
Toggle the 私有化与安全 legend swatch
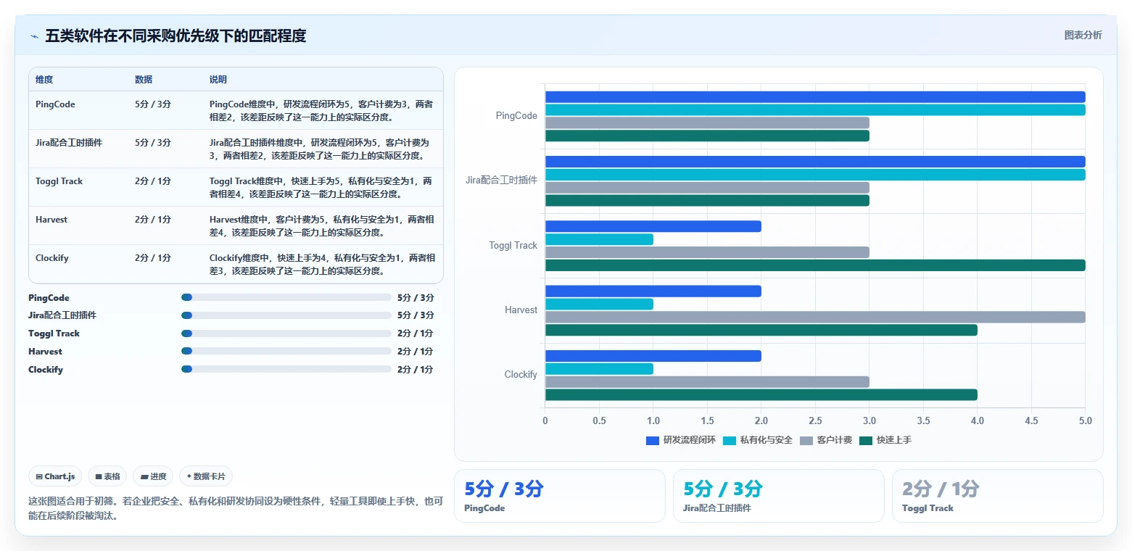coord(729,440)
